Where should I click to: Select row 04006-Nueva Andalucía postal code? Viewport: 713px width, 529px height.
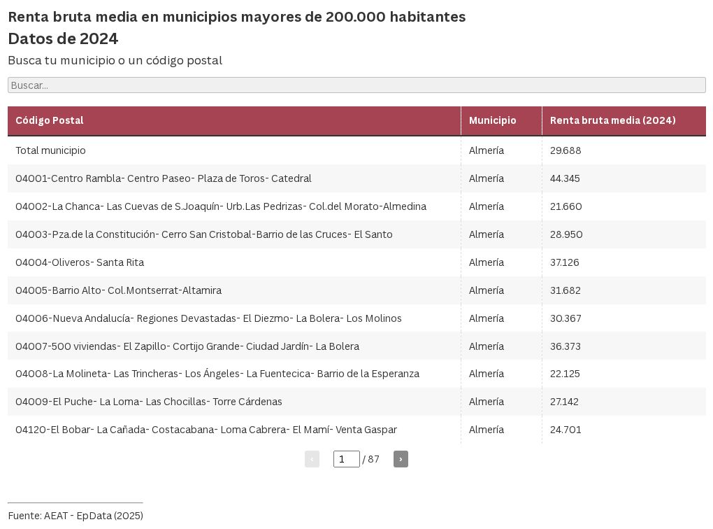tap(208, 318)
